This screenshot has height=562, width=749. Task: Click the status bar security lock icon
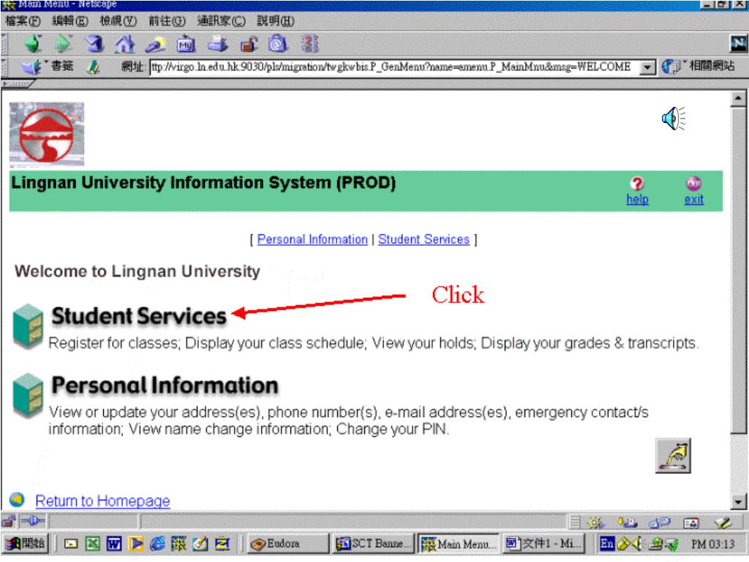(9, 521)
